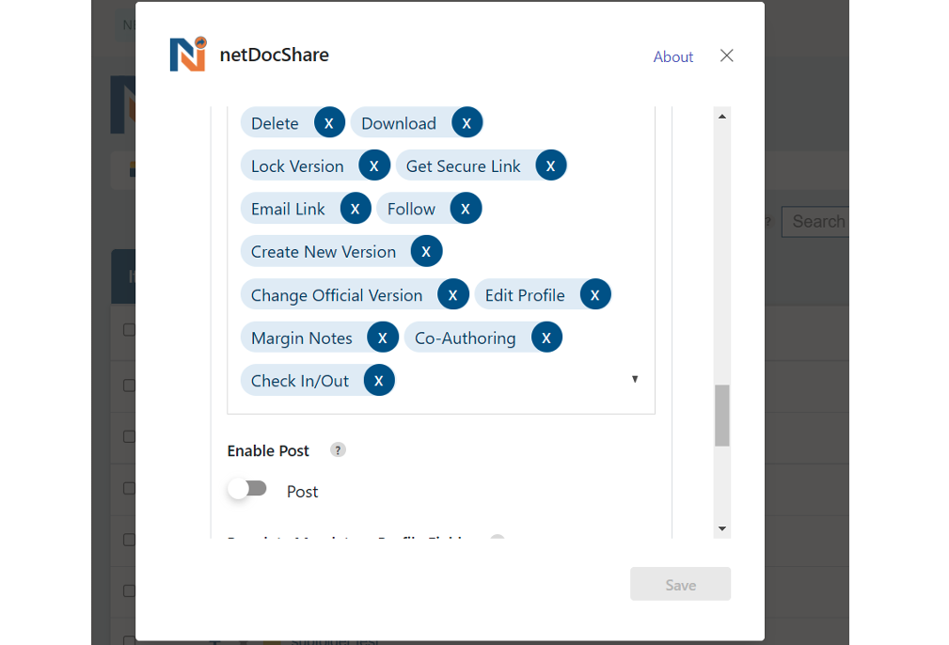Click the Check In/Out tag label
Image resolution: width=949 pixels, height=645 pixels.
coord(300,381)
